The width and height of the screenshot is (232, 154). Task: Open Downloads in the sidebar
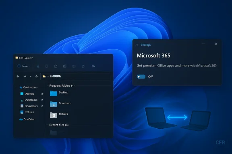29,100
